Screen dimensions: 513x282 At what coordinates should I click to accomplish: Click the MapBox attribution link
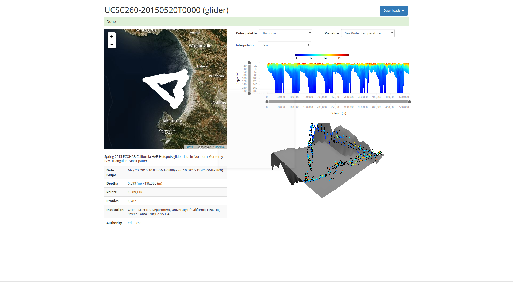tap(220, 147)
